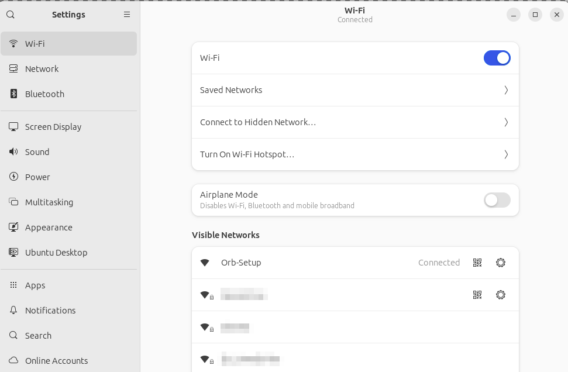Show QR code for Orb-Setup network
This screenshot has height=372, width=568.
pos(477,263)
